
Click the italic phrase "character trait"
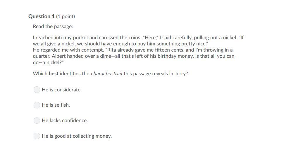[106, 74]
